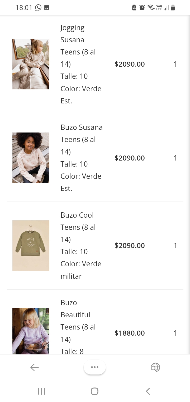Tap the browser back arrow icon
Screen dimensions: 190x402
35,367
